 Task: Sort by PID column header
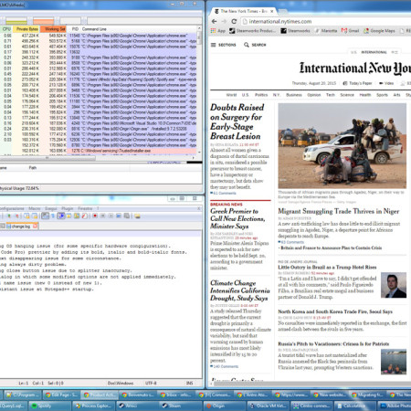tap(75, 29)
